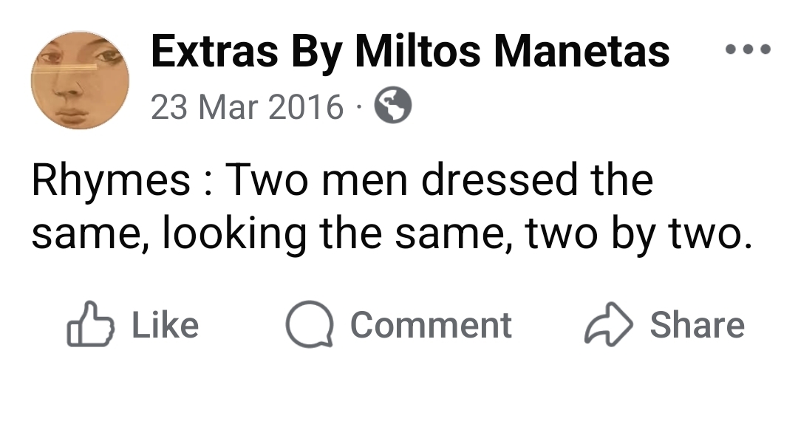Image resolution: width=798 pixels, height=424 pixels.
Task: Open the 23 Mar 2016 timestamp link
Action: tap(248, 108)
